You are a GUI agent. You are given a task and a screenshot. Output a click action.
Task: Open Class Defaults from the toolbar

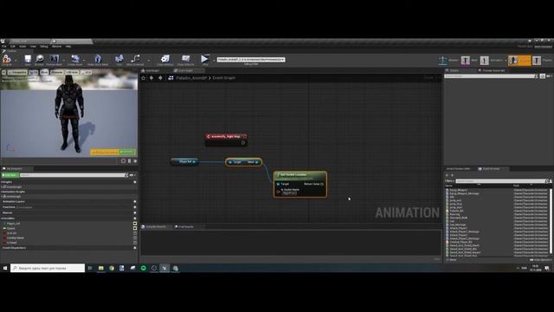pyautogui.click(x=185, y=59)
